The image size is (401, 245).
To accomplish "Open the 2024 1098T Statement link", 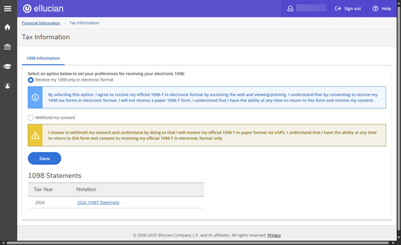I will [x=98, y=203].
